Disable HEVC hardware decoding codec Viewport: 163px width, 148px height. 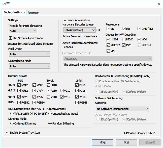point(124,39)
